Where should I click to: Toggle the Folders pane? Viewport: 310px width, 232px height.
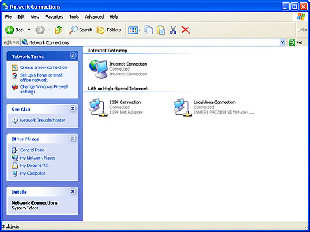[x=109, y=30]
